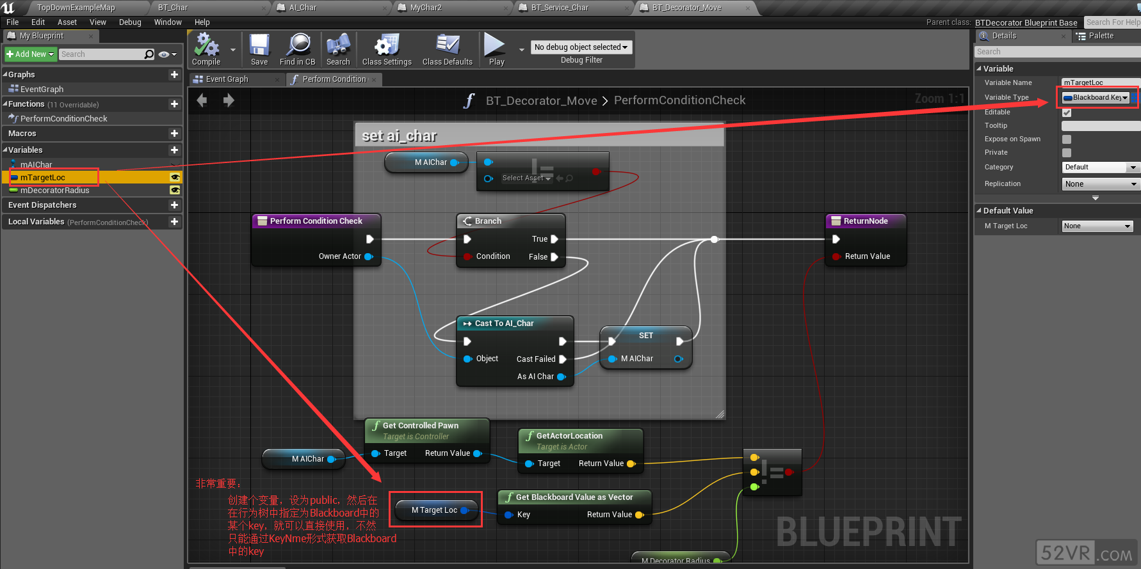Click the My Blueprint search field
This screenshot has width=1141, height=569.
(101, 54)
